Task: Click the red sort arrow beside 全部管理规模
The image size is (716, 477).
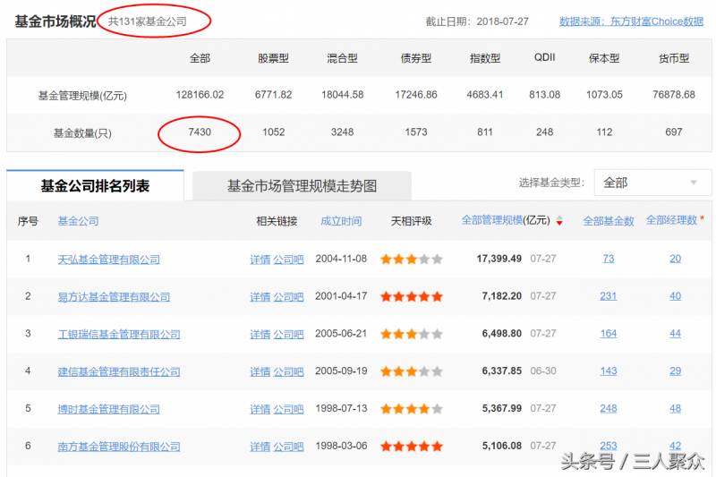Action: 559,221
